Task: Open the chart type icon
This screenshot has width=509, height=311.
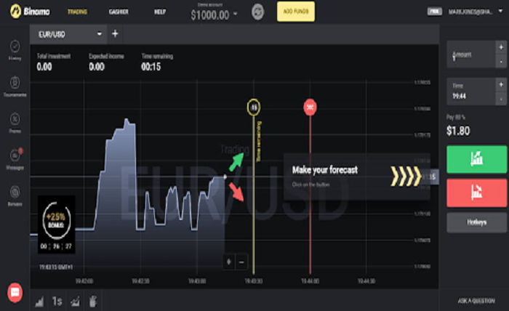Action: [x=39, y=302]
